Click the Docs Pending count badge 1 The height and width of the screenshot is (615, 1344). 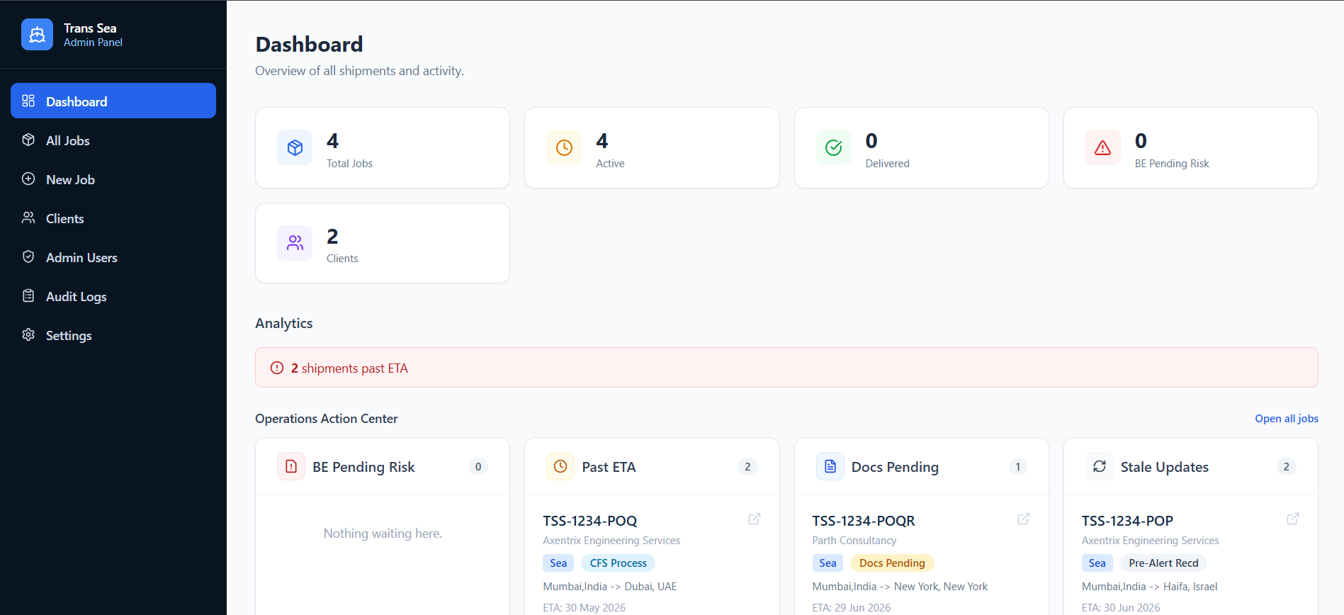tap(1017, 466)
